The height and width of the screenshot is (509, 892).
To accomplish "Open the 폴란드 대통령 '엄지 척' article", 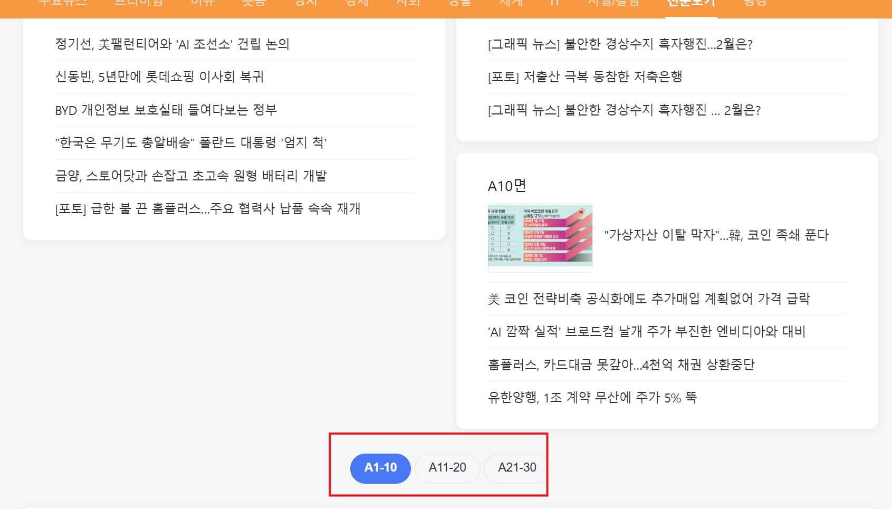I will point(191,143).
